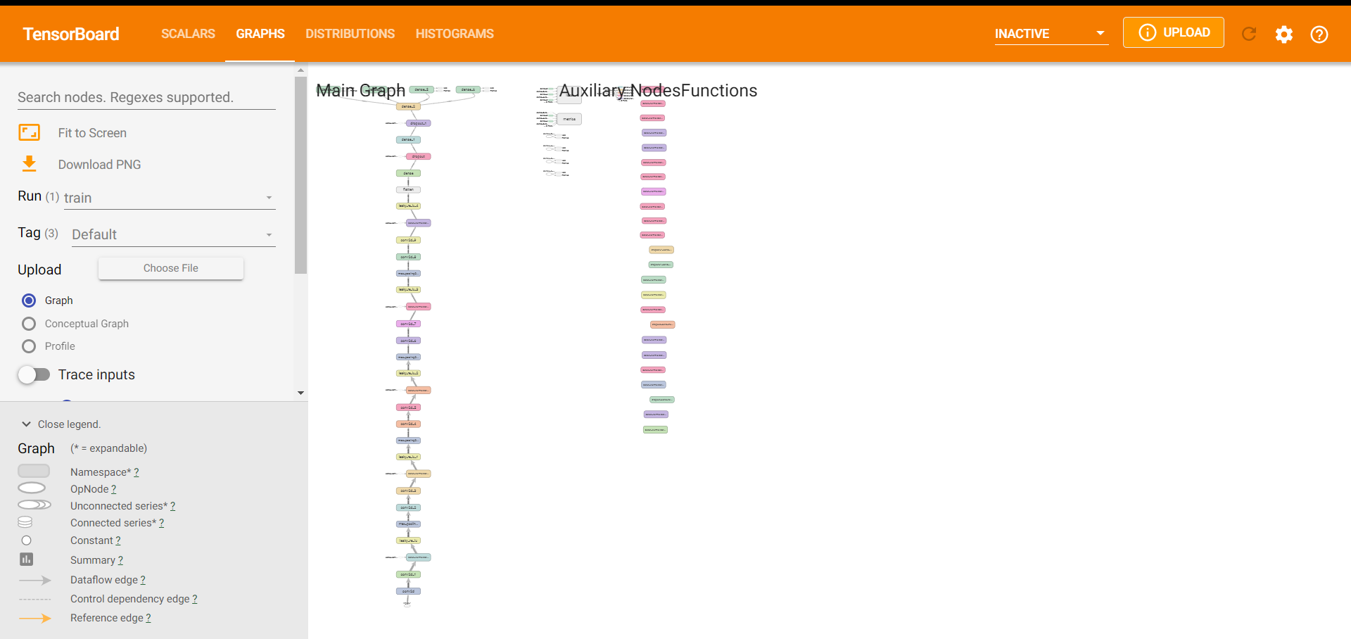1351x639 pixels.
Task: Select the pink dropout graph node
Action: [418, 156]
